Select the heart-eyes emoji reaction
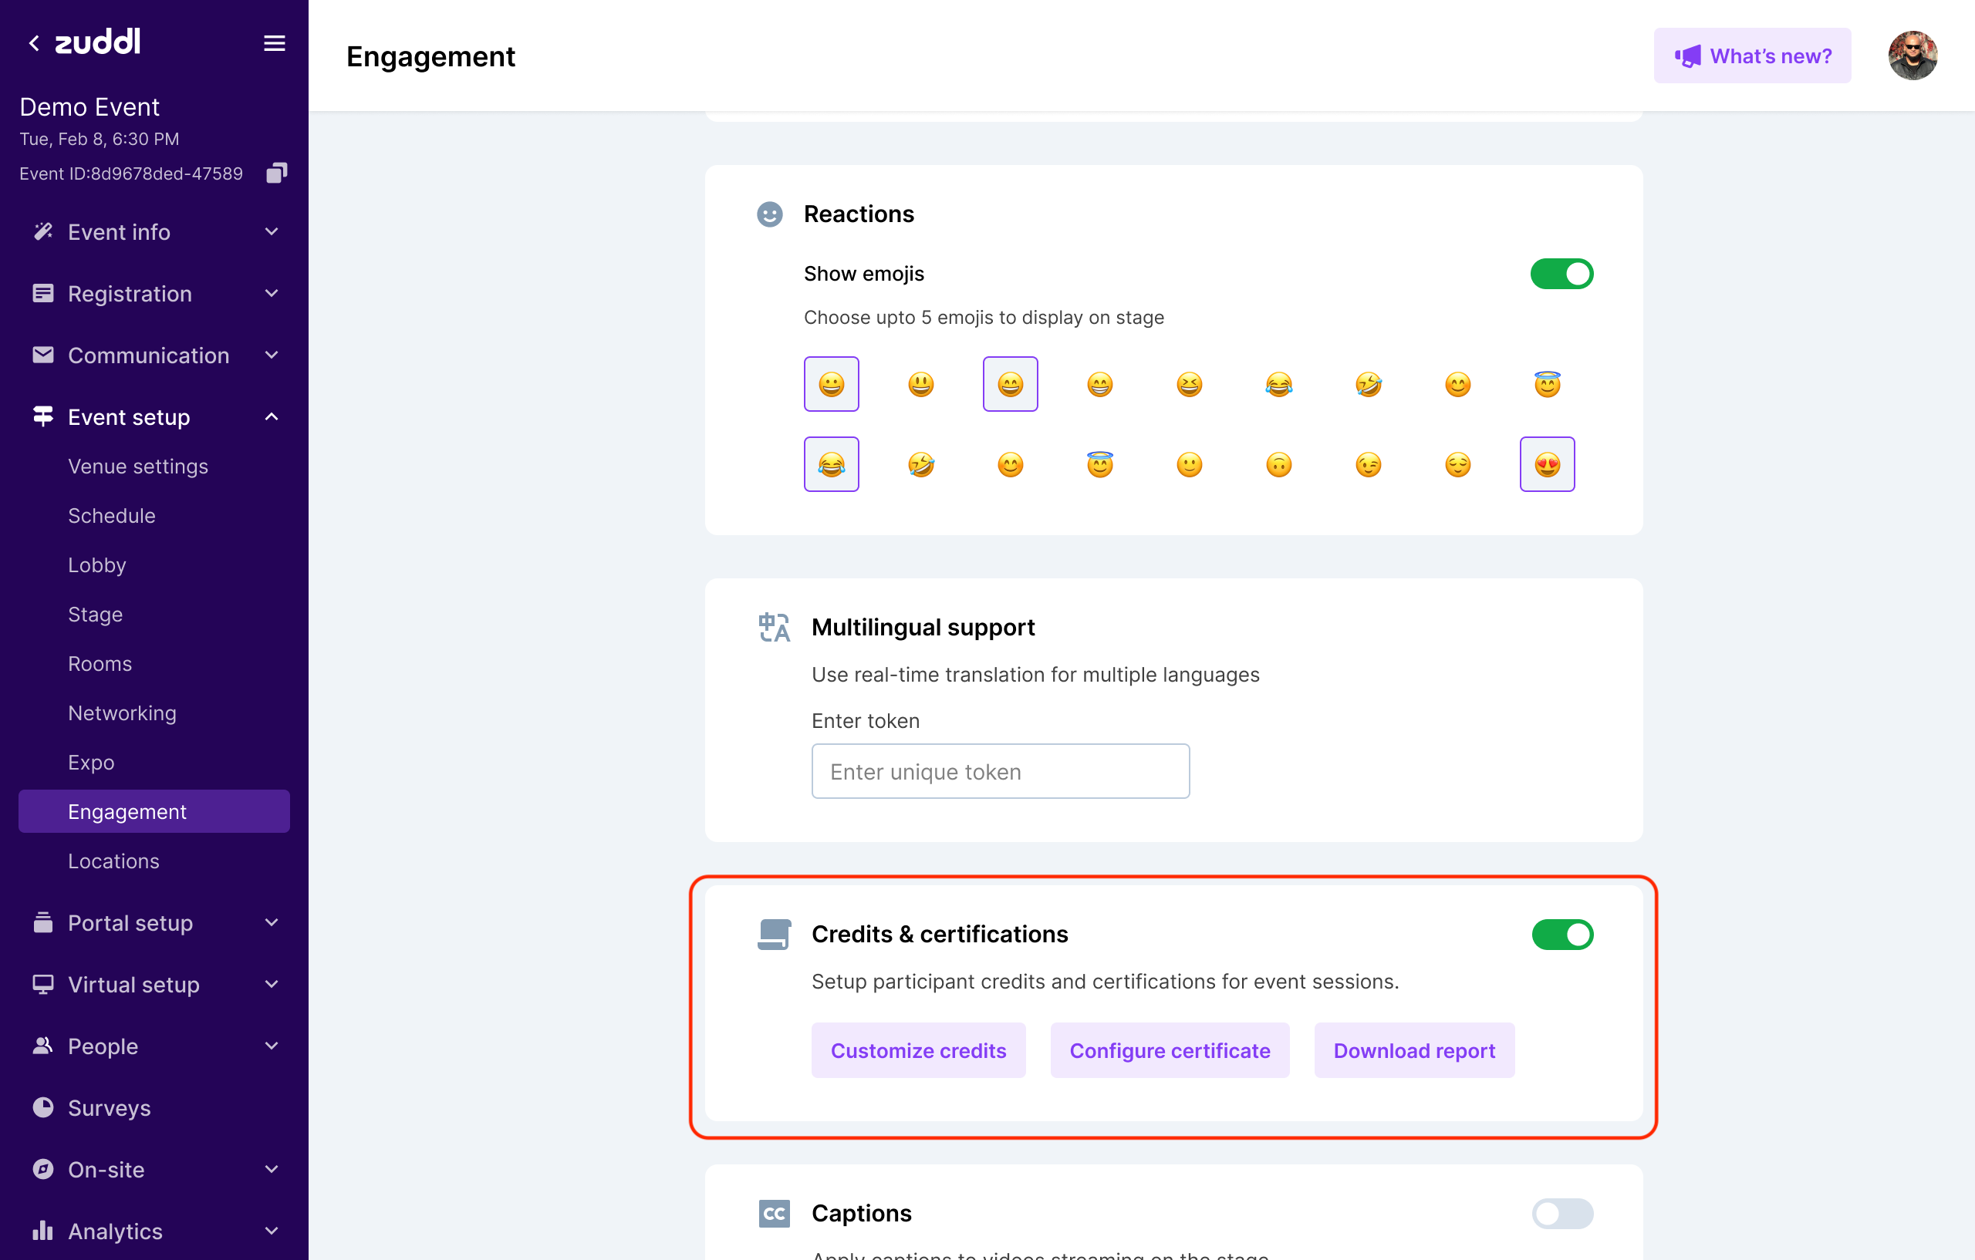This screenshot has width=1975, height=1260. coord(1546,465)
